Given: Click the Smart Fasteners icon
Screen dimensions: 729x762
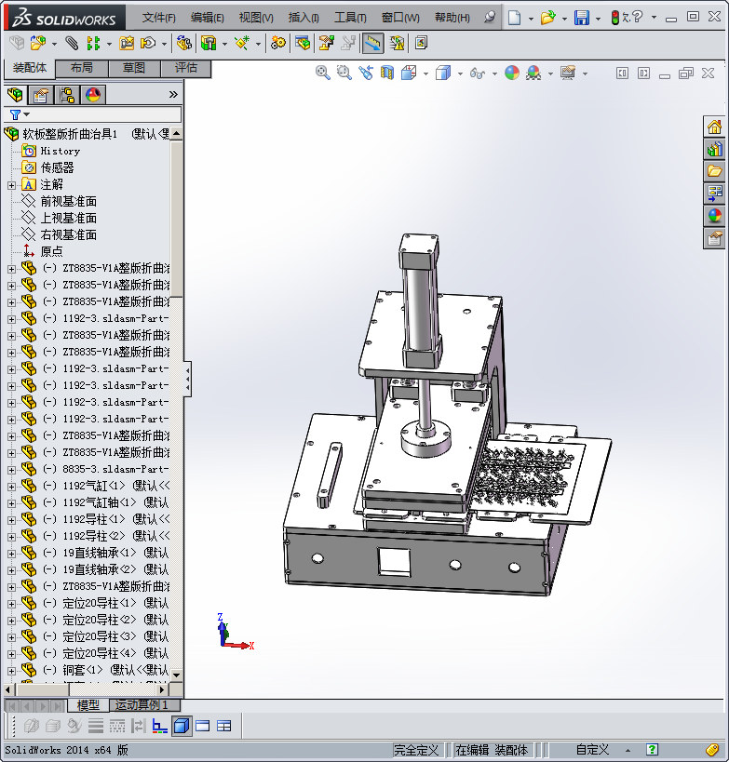Looking at the screenshot, I should tap(127, 43).
